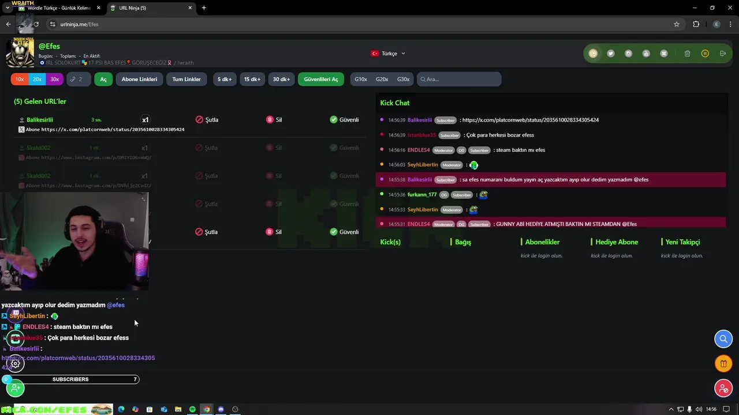Open the tab search dropdown arrow in Chrome

coord(7,8)
